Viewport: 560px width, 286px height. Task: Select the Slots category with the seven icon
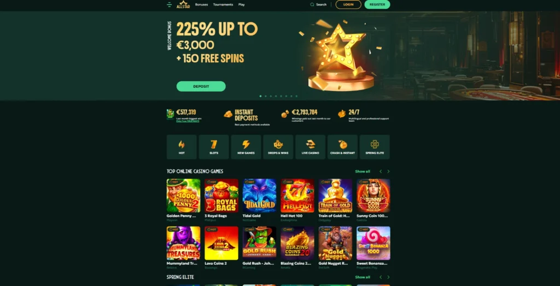coord(214,147)
